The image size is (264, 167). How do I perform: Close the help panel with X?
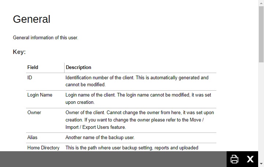[x=250, y=159]
